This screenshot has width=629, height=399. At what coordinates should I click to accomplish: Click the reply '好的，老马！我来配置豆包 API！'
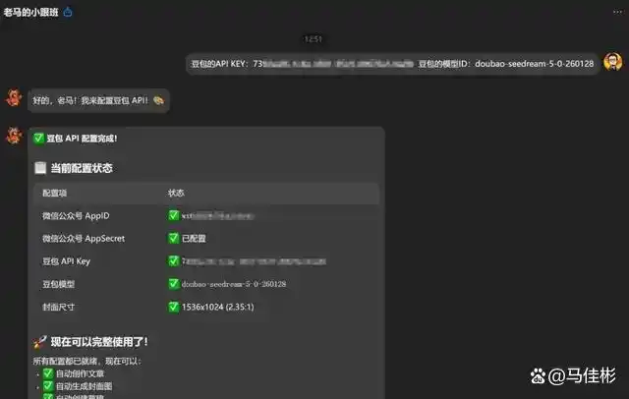98,100
